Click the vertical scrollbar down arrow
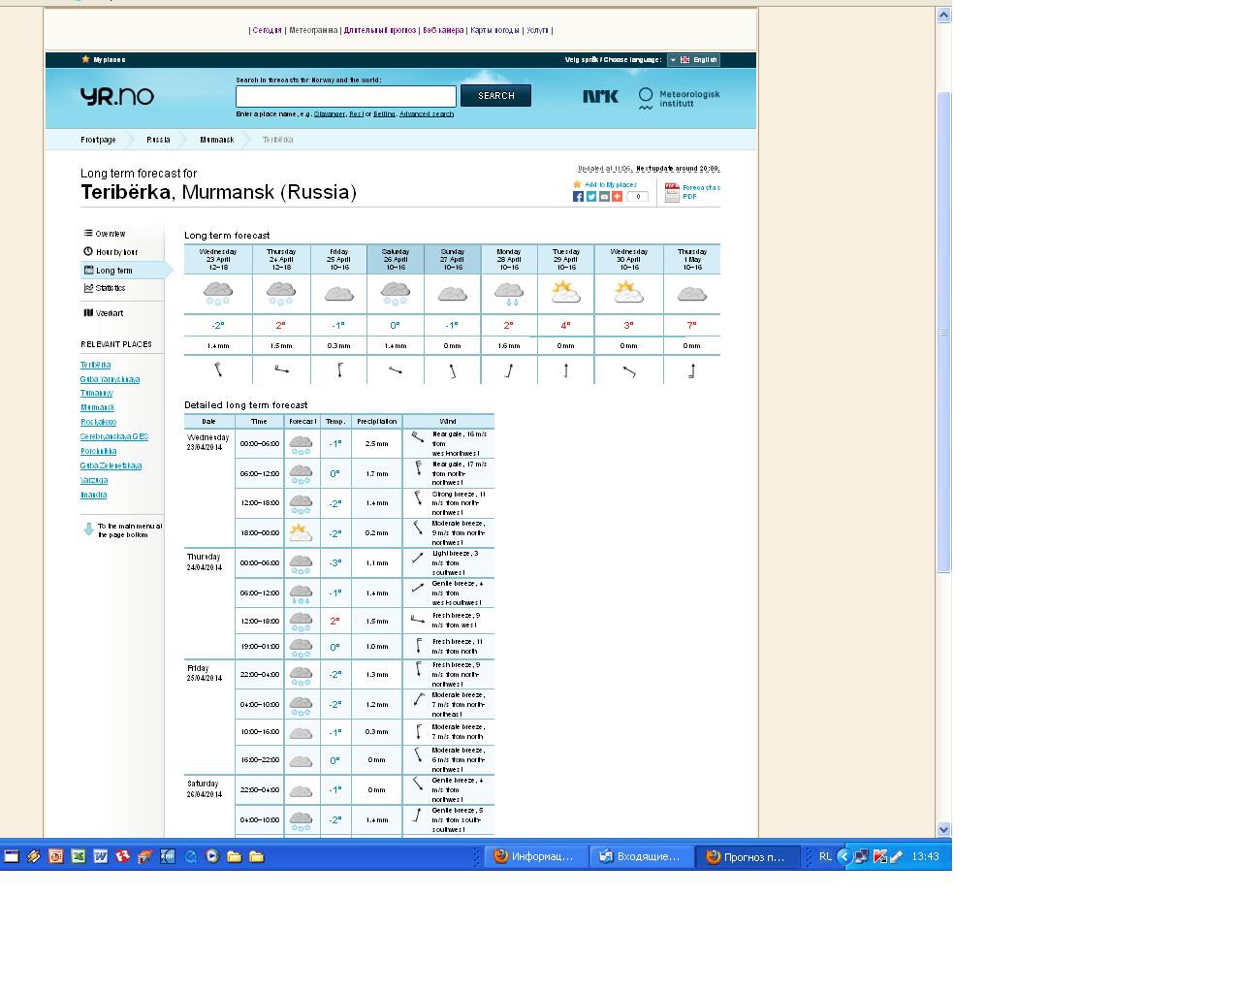Image resolution: width=1241 pixels, height=993 pixels. 943,829
